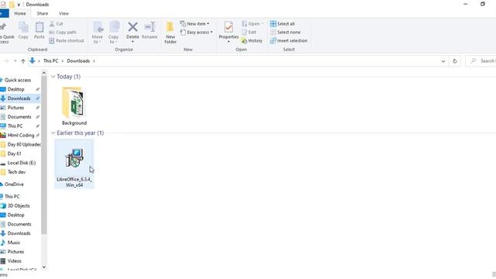This screenshot has width=496, height=279.
Task: Click Select none
Action: pos(285,33)
